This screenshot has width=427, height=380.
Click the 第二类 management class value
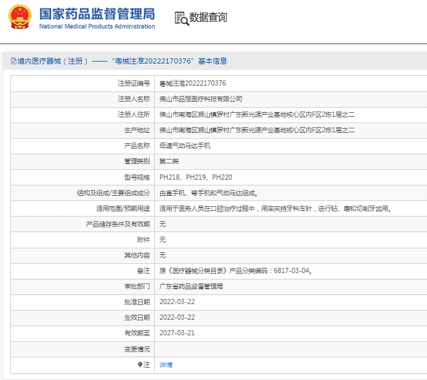[x=169, y=161]
